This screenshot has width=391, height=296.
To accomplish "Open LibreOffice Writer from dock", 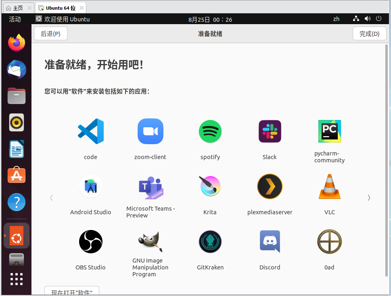I will pyautogui.click(x=17, y=149).
